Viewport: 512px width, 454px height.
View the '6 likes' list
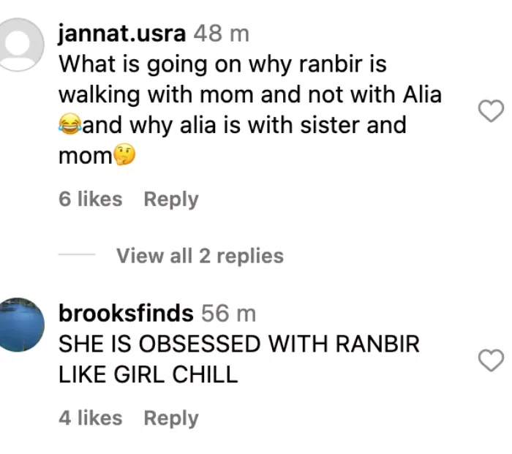[90, 200]
